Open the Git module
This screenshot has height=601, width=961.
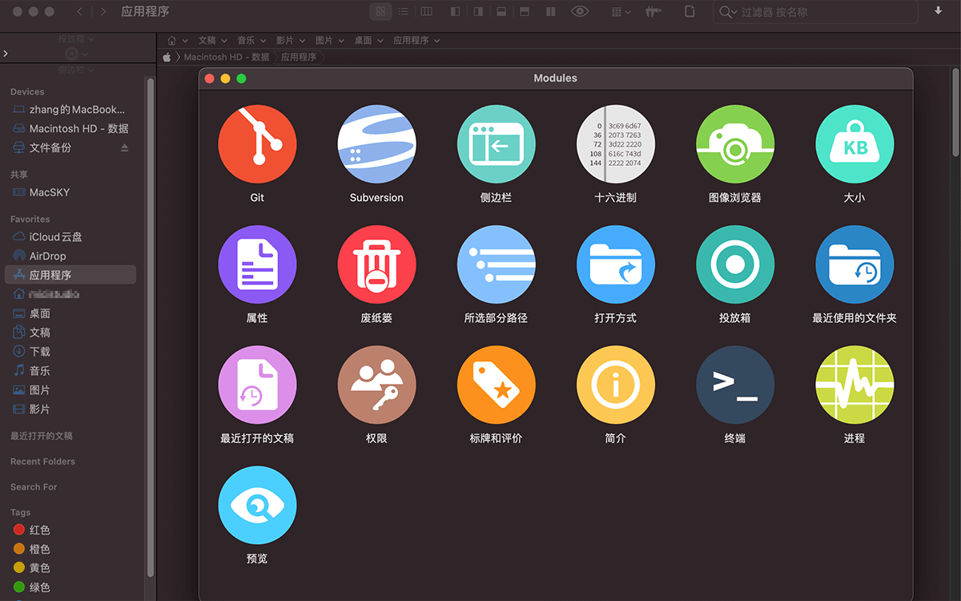pyautogui.click(x=257, y=145)
